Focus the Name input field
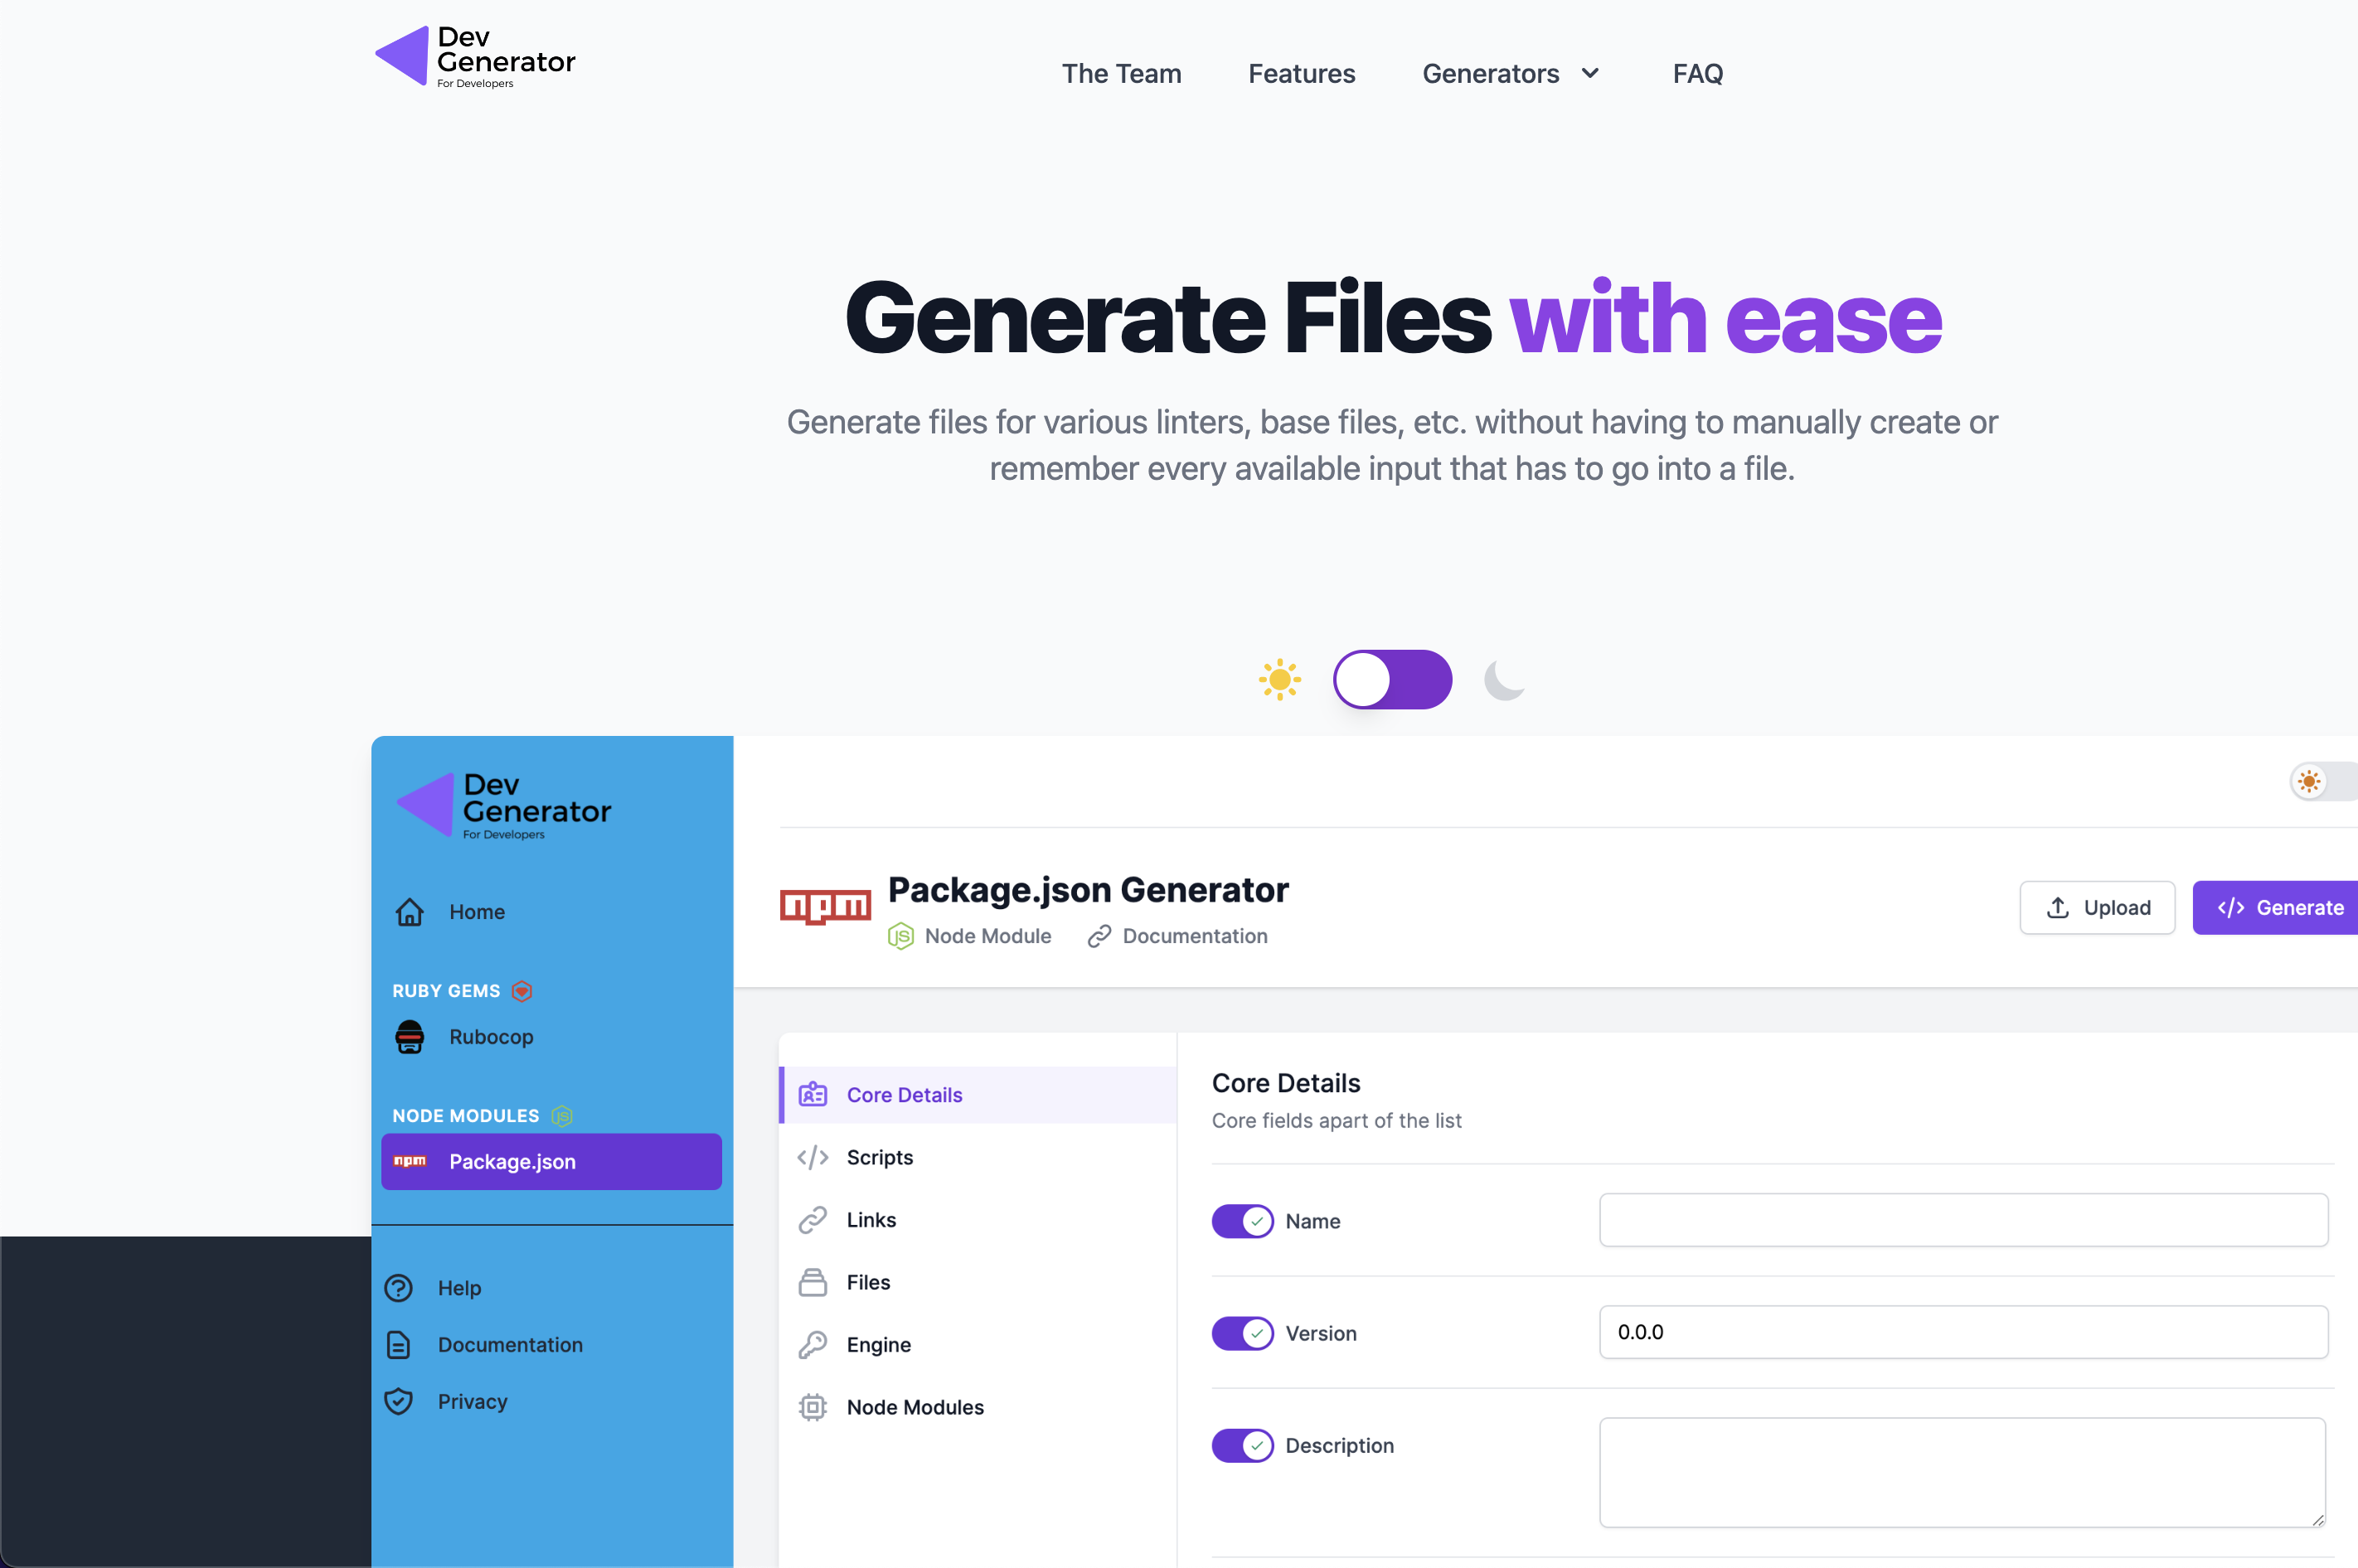 (1963, 1220)
